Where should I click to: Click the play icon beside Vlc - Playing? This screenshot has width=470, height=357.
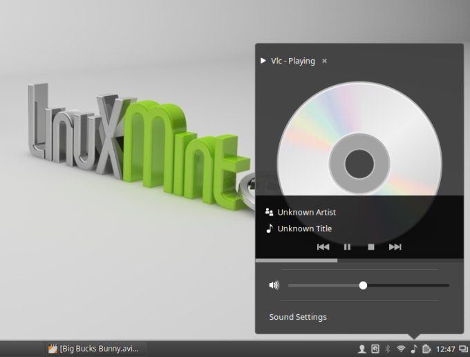pos(263,61)
